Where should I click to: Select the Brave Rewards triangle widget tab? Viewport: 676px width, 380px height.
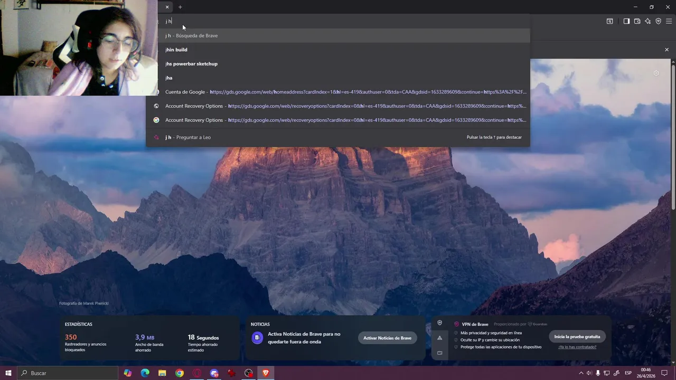(439, 338)
